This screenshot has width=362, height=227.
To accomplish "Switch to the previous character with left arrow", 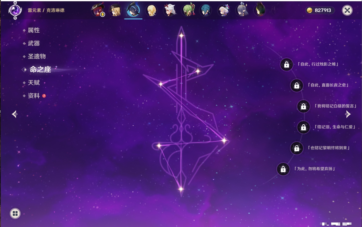I will [x=15, y=114].
